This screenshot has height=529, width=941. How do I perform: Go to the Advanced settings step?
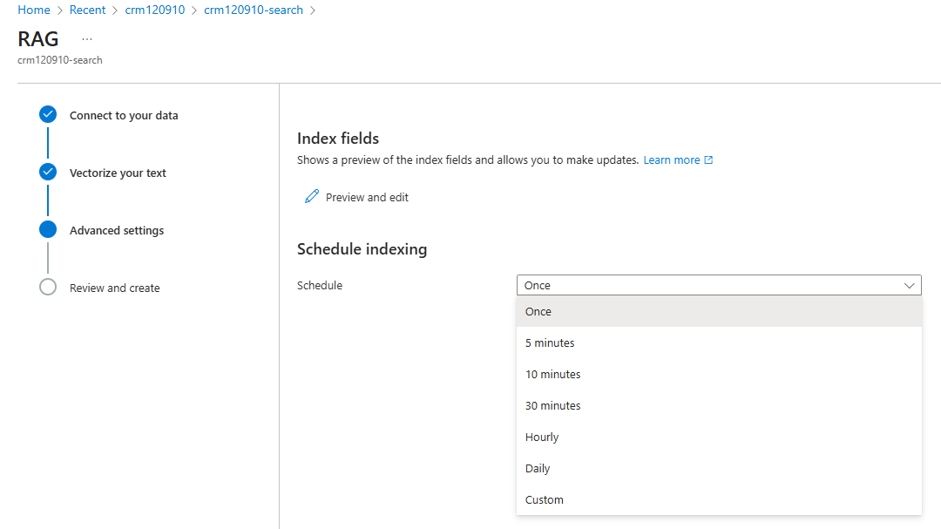(117, 231)
